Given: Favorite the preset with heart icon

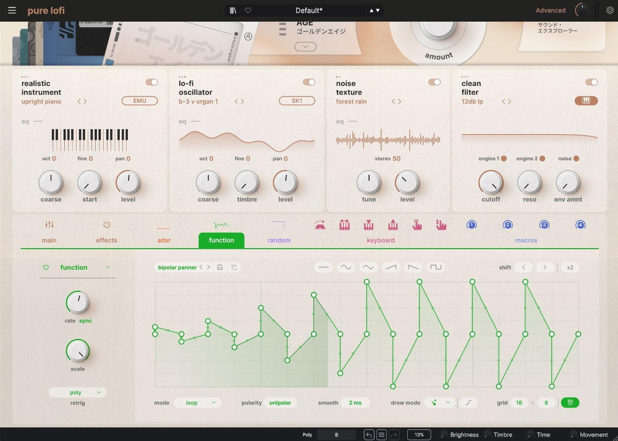Looking at the screenshot, I should pos(248,11).
